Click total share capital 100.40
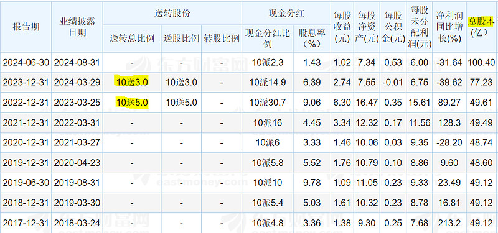This screenshot has width=498, height=233. (x=482, y=63)
